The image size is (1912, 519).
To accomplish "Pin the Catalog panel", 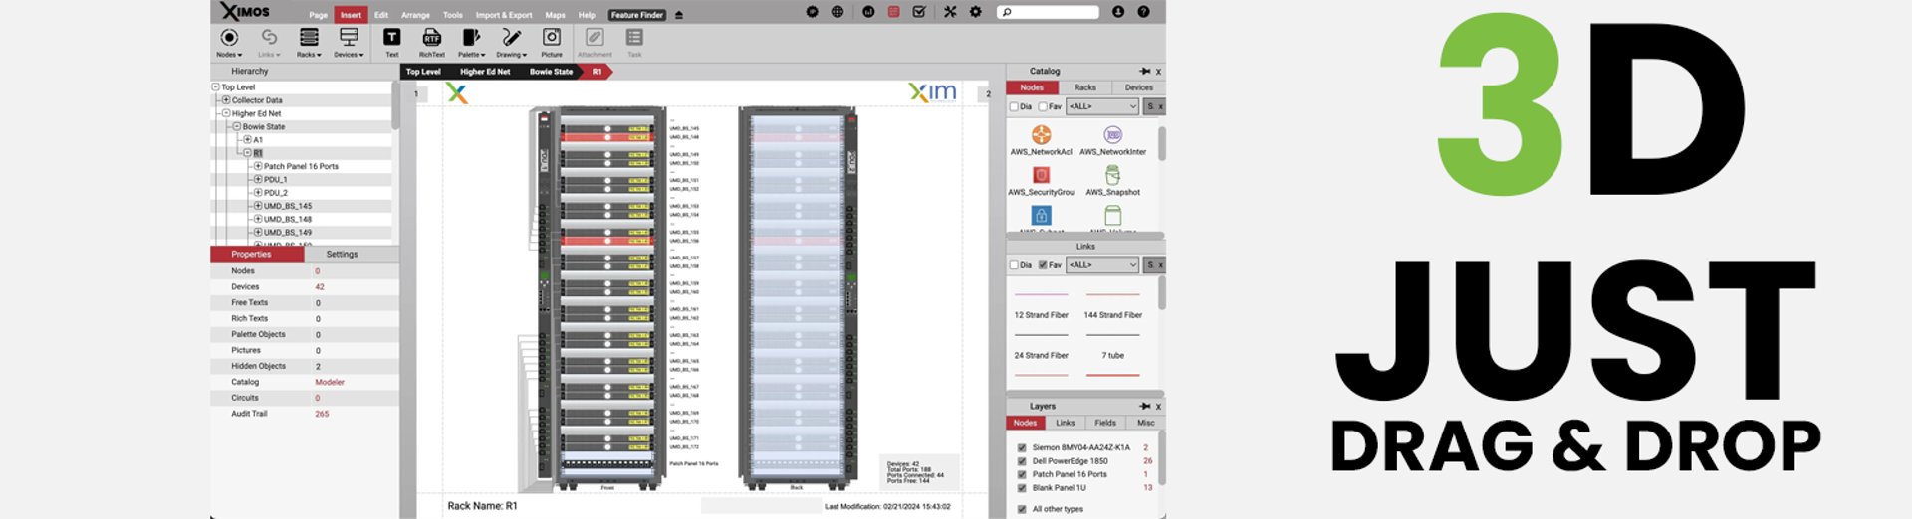I will [1145, 72].
